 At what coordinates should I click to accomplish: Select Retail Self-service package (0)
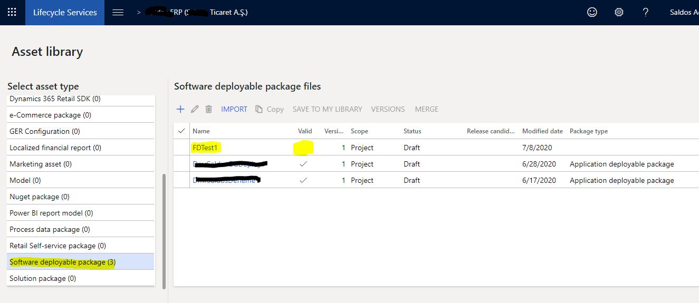pos(81,246)
